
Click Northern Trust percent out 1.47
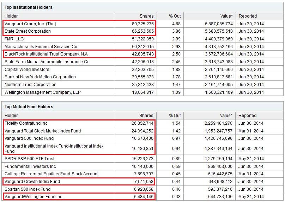176,85
